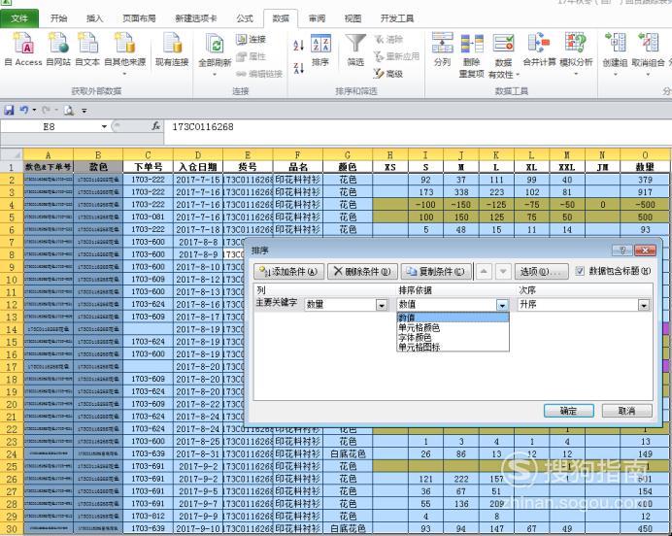Viewport: 672px width, 536px height.
Task: Switch to the 开发工具 Developer tab
Action: point(397,18)
